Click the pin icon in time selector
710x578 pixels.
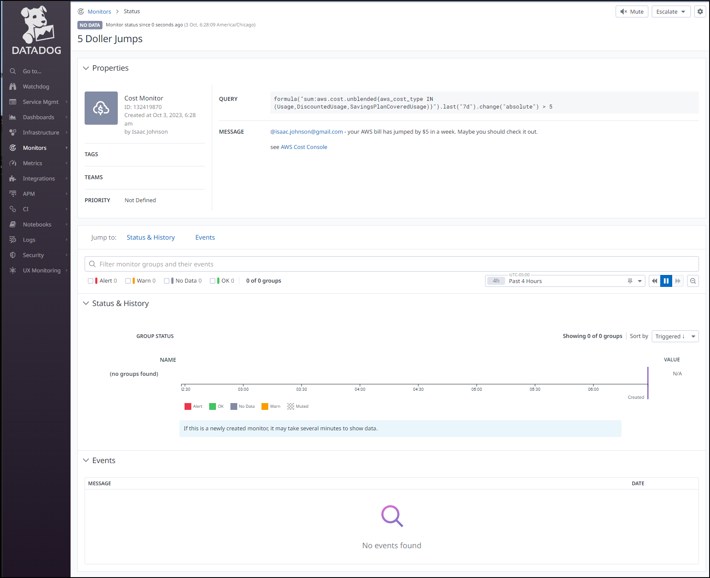coord(630,281)
